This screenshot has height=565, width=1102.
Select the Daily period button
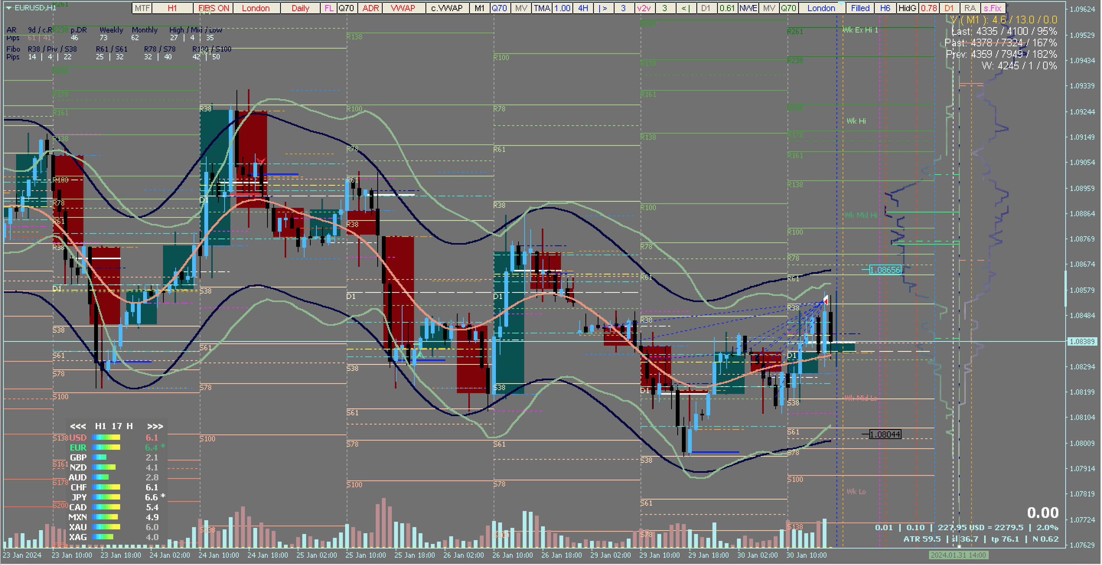(x=300, y=8)
